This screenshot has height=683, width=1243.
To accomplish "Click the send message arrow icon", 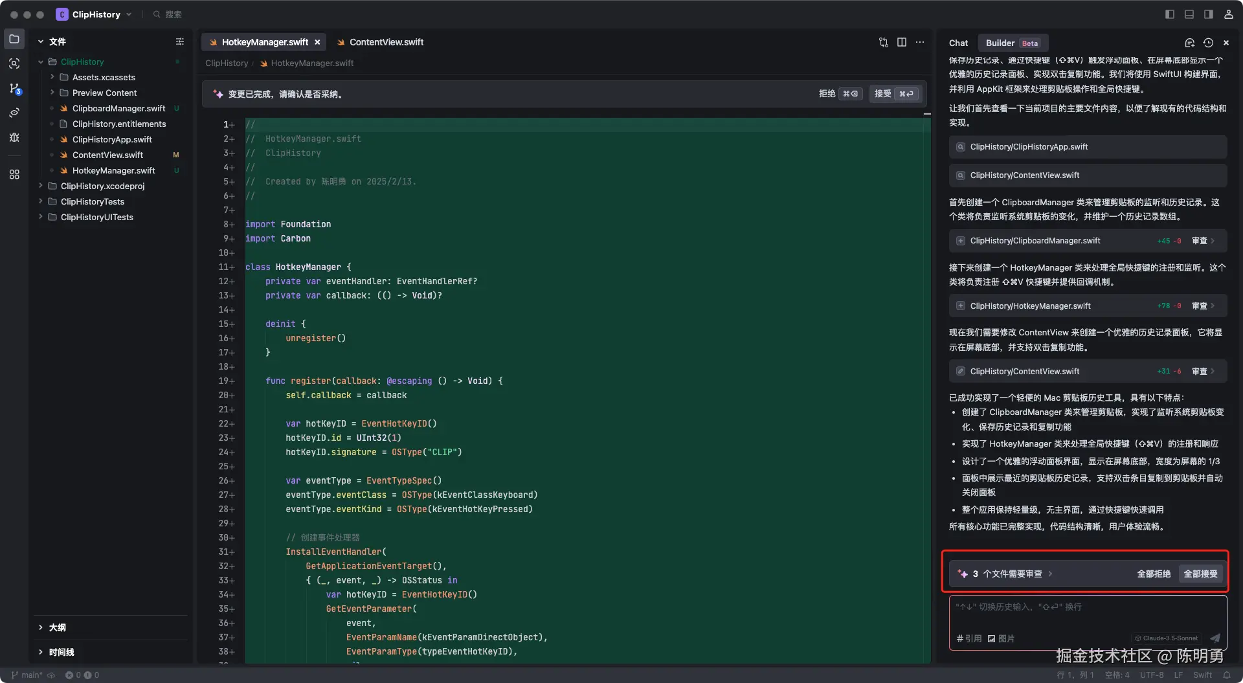I will [1215, 638].
